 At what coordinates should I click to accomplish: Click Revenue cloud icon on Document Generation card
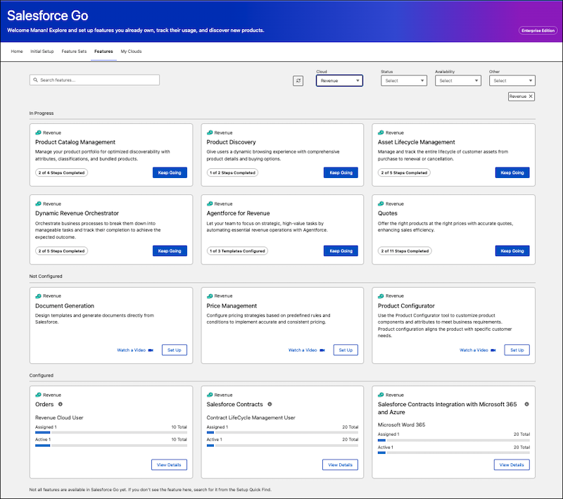[38, 296]
